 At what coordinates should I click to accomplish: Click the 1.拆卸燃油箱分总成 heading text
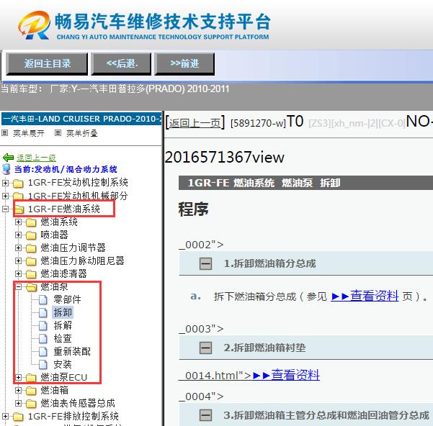click(x=269, y=263)
